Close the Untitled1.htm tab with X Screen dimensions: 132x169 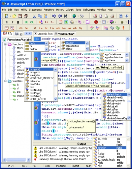point(35,33)
